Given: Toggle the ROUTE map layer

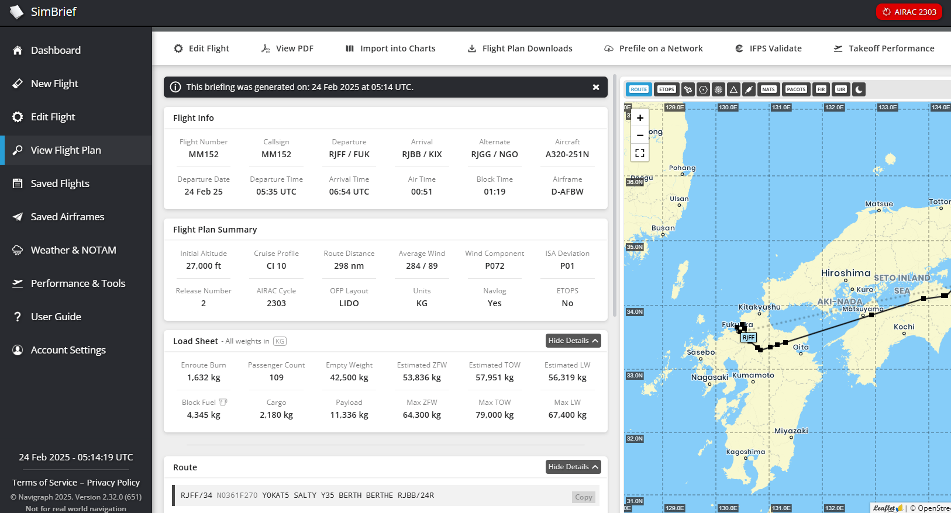Looking at the screenshot, I should point(639,89).
